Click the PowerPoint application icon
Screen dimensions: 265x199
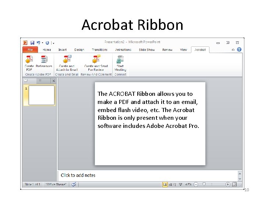pos(25,43)
